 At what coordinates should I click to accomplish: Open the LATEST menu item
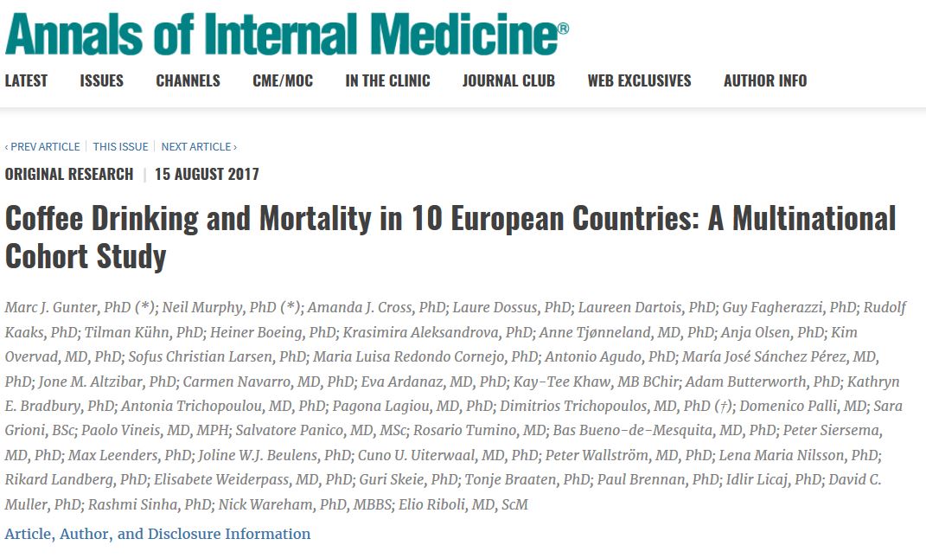click(x=26, y=80)
